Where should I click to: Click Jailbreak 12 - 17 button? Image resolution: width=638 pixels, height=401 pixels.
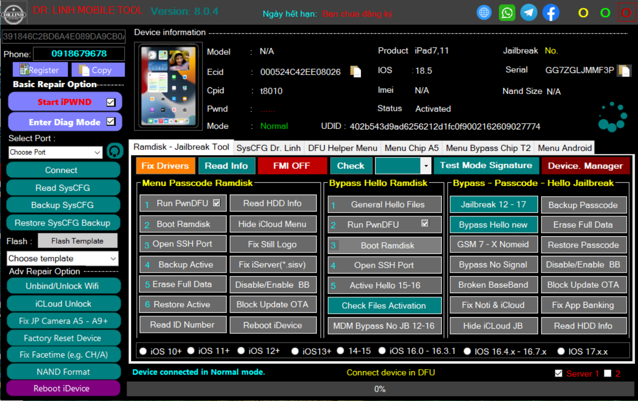pos(493,204)
